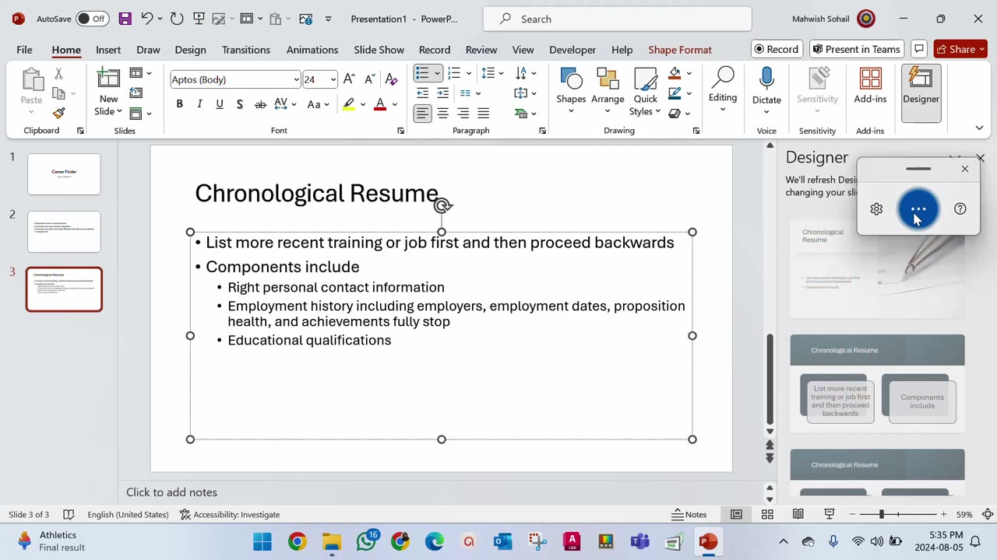
Task: Open the font color dropdown arrow
Action: pos(394,104)
